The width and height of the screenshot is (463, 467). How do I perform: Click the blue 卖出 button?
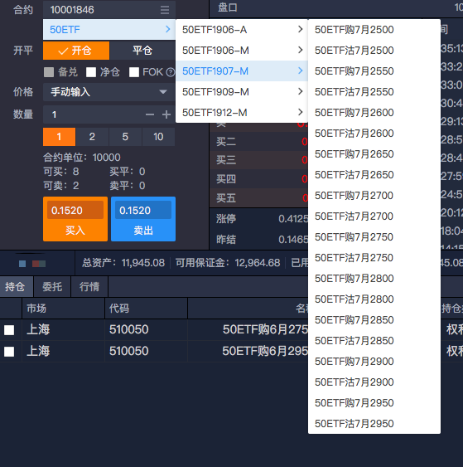[143, 219]
